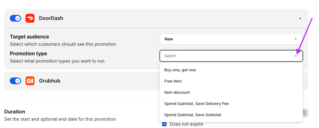Click the Grubhub section title
This screenshot has height=128, width=319.
(x=50, y=81)
